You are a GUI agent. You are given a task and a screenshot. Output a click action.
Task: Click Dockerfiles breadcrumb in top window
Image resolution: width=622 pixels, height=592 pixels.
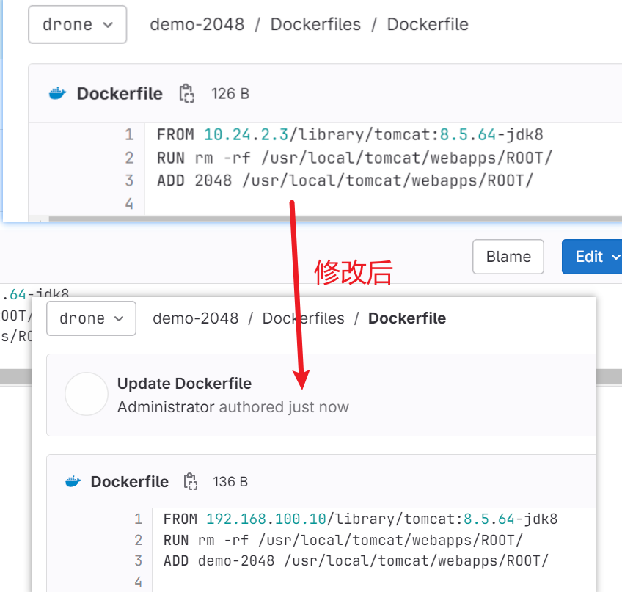coord(315,25)
